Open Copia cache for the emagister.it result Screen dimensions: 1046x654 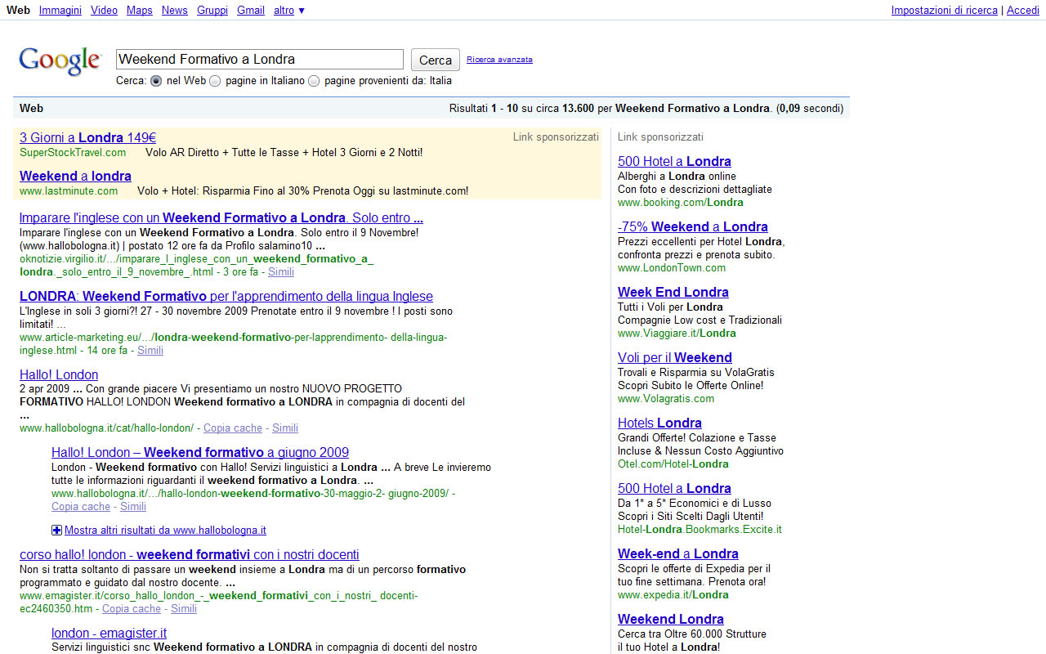click(x=132, y=609)
